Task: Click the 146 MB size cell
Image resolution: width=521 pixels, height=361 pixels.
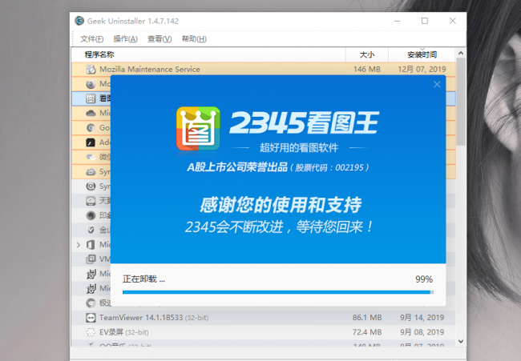Action: tap(367, 70)
